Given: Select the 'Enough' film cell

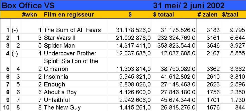Looking at the screenshot, I should [54, 84].
